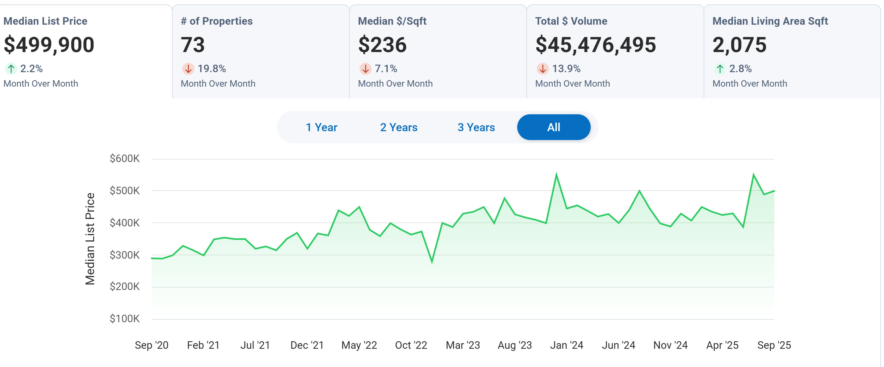
Task: Click red down arrow under # of Properties
Action: 188,69
